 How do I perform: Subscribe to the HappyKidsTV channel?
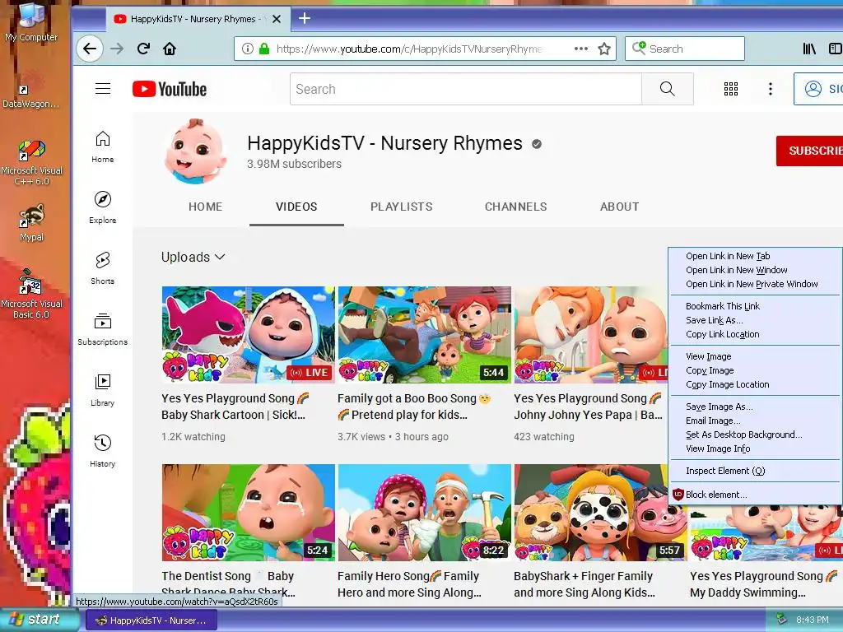(810, 151)
